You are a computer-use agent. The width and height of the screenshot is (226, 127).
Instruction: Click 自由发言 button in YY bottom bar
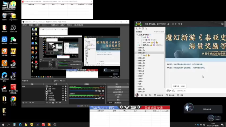point(158,95)
